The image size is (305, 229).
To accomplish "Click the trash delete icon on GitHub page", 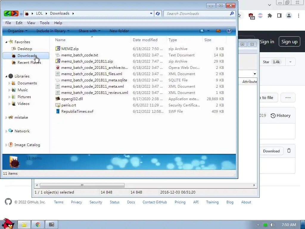I will (x=289, y=151).
